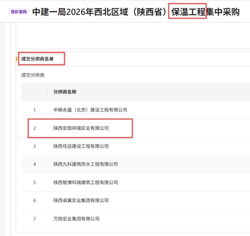This screenshot has height=236, width=250.
Task: Click the 竞价采购 purple tag
Action: coord(19,12)
